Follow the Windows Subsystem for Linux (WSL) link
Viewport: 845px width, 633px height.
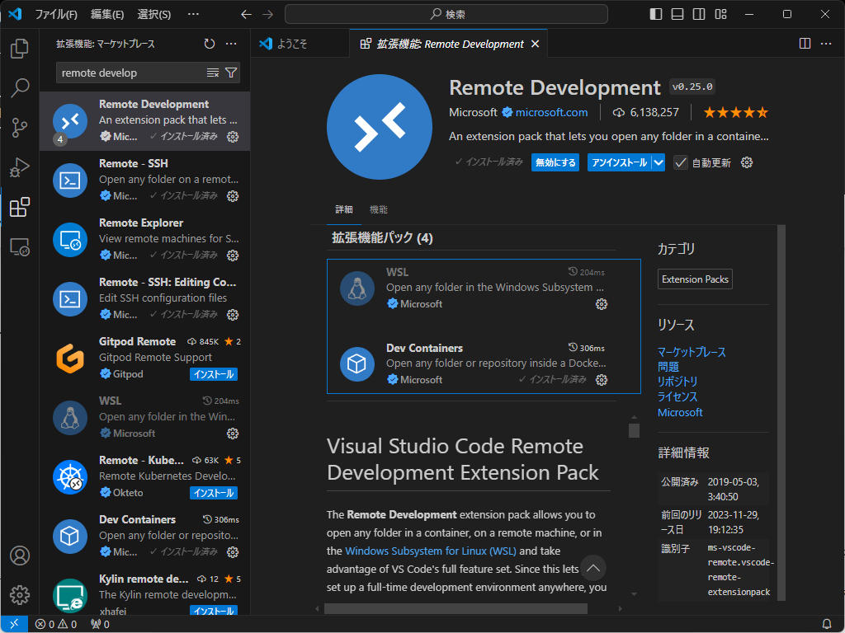pyautogui.click(x=431, y=551)
